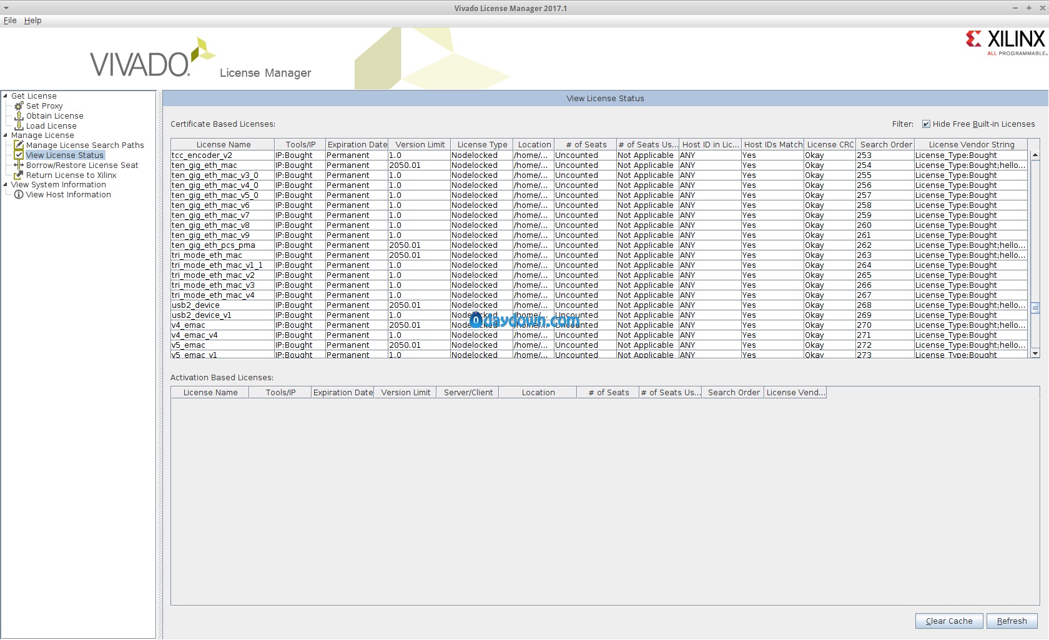Select the tcc_encoder_v2 license row
The height and width of the screenshot is (640, 1049).
(x=202, y=155)
